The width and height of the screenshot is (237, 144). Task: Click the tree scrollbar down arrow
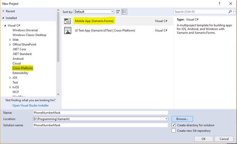[x=58, y=94]
